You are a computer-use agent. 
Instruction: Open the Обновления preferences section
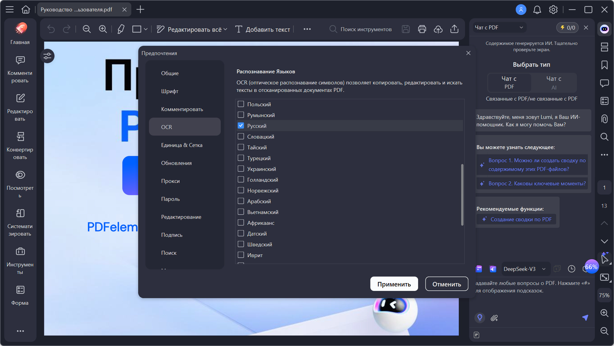click(x=176, y=163)
